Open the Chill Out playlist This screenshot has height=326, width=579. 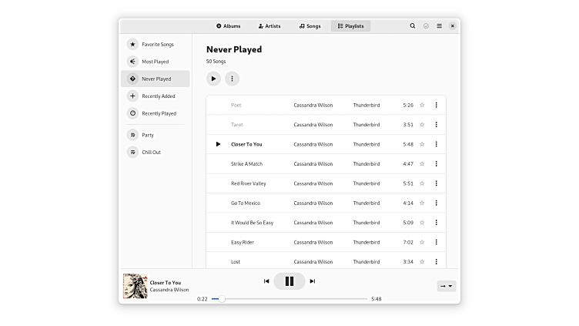coord(151,153)
